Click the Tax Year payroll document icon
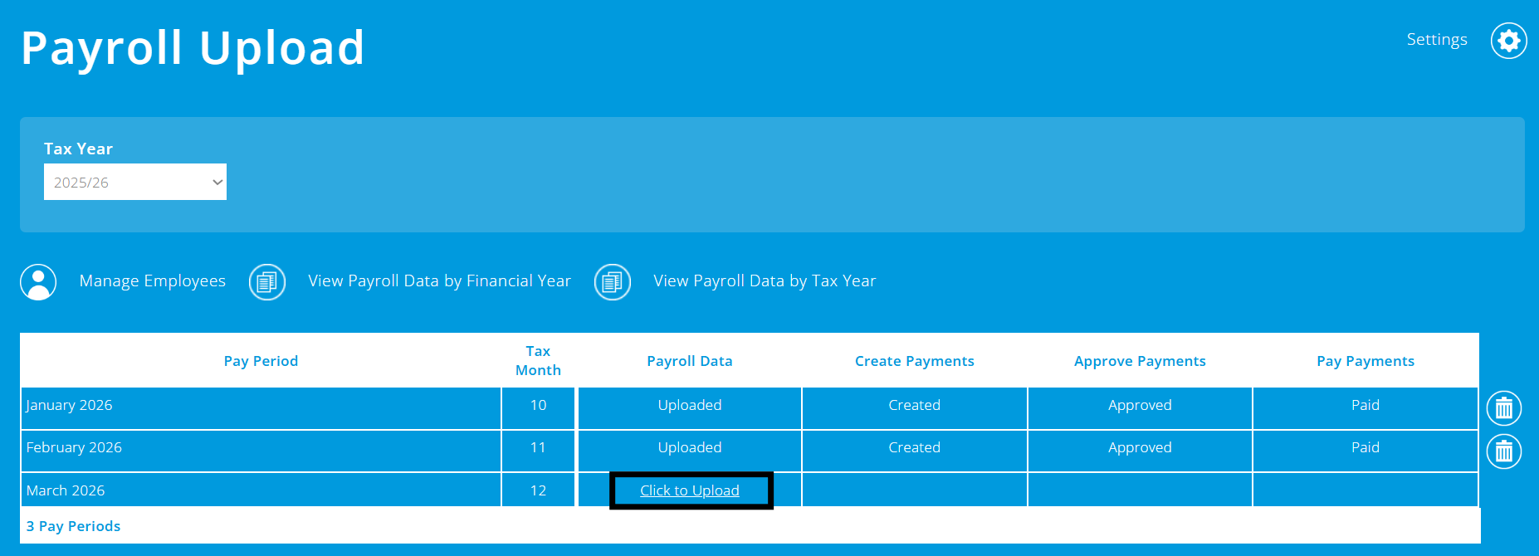Image resolution: width=1539 pixels, height=556 pixels. pyautogui.click(x=613, y=282)
